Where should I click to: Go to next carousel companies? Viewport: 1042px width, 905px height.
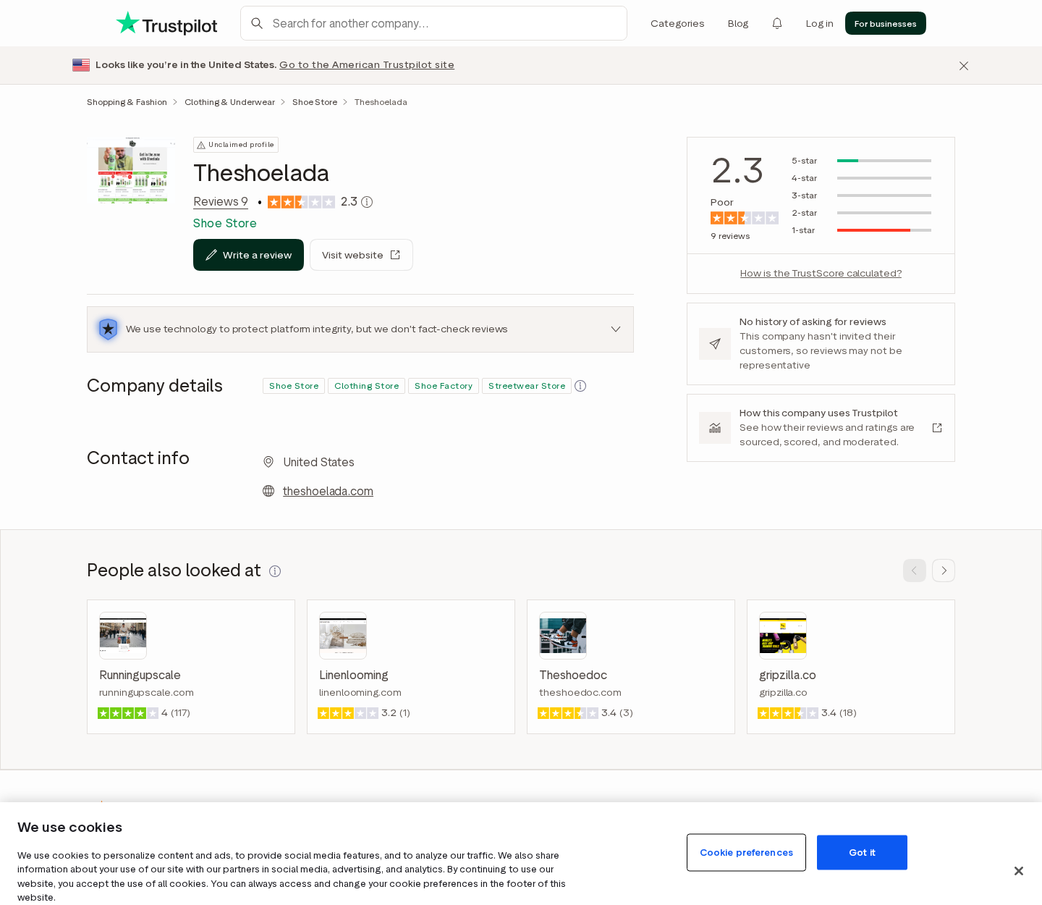[x=944, y=571]
